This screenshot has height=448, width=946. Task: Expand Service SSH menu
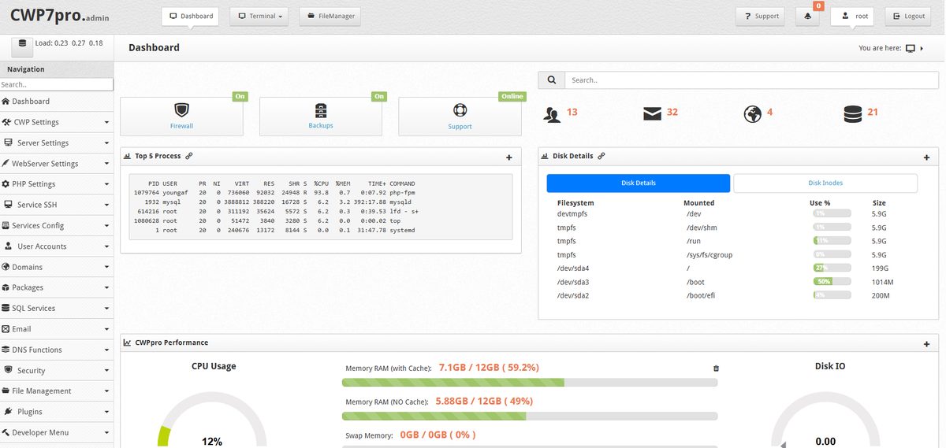(57, 205)
